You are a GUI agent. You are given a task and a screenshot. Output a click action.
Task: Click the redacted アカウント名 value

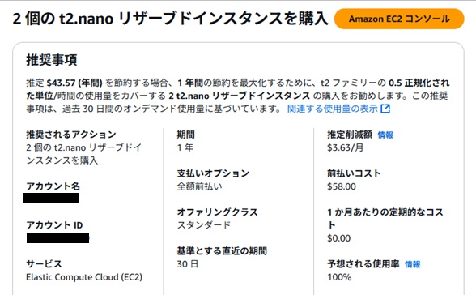(x=51, y=198)
